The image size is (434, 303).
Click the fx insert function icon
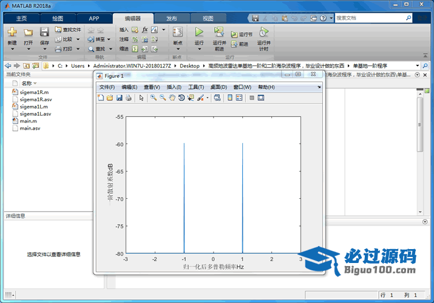tap(144, 30)
